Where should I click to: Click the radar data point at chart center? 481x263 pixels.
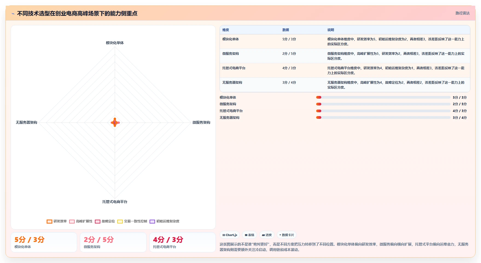(x=115, y=123)
